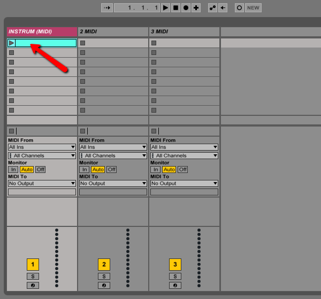Launch the clip in INSTRUM (MIDI) track
The image size is (321, 299).
[11, 43]
